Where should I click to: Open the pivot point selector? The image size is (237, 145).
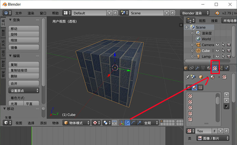[x=107, y=123]
